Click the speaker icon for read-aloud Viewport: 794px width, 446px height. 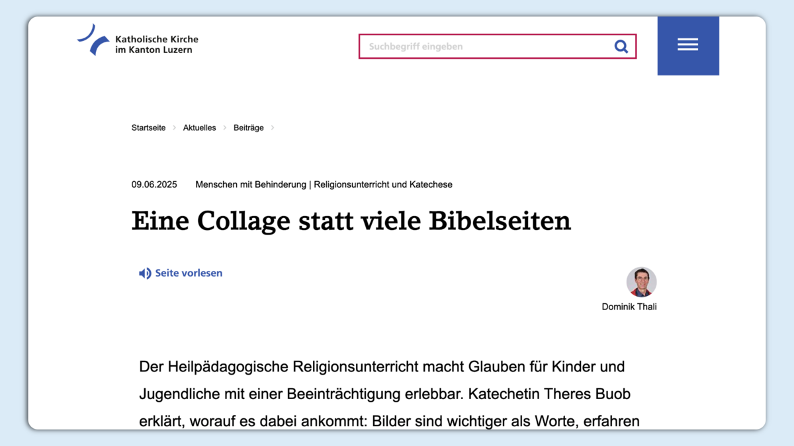[x=145, y=274]
